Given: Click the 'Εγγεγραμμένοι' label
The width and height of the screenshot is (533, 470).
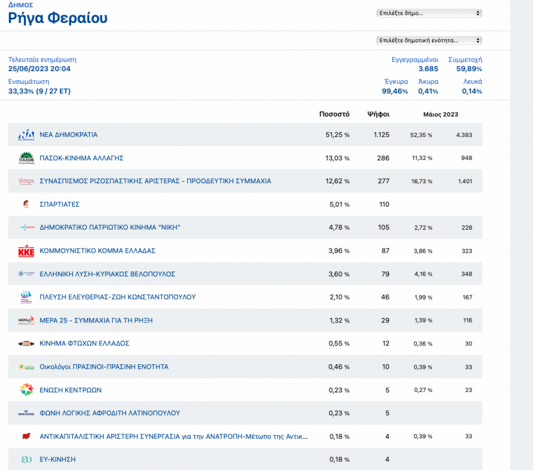Looking at the screenshot, I should click(414, 59).
